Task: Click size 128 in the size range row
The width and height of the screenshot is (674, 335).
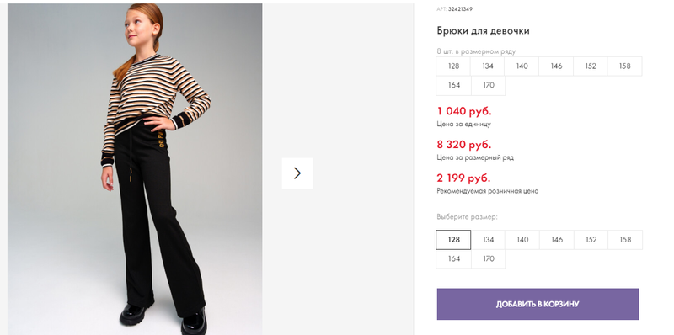Action: click(453, 66)
